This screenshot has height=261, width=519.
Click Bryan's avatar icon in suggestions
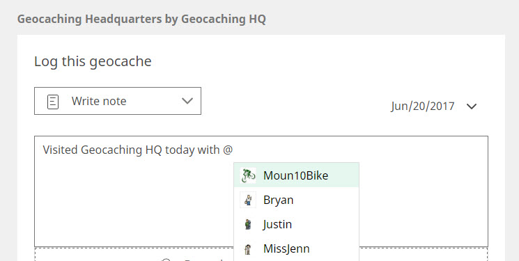(248, 200)
